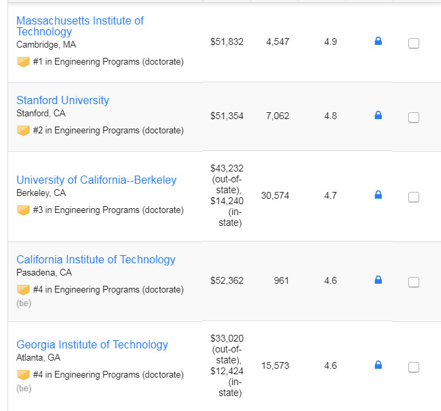Click the gold ranking badge beside Caltech's #4 rank
441x411 pixels.
(x=23, y=290)
